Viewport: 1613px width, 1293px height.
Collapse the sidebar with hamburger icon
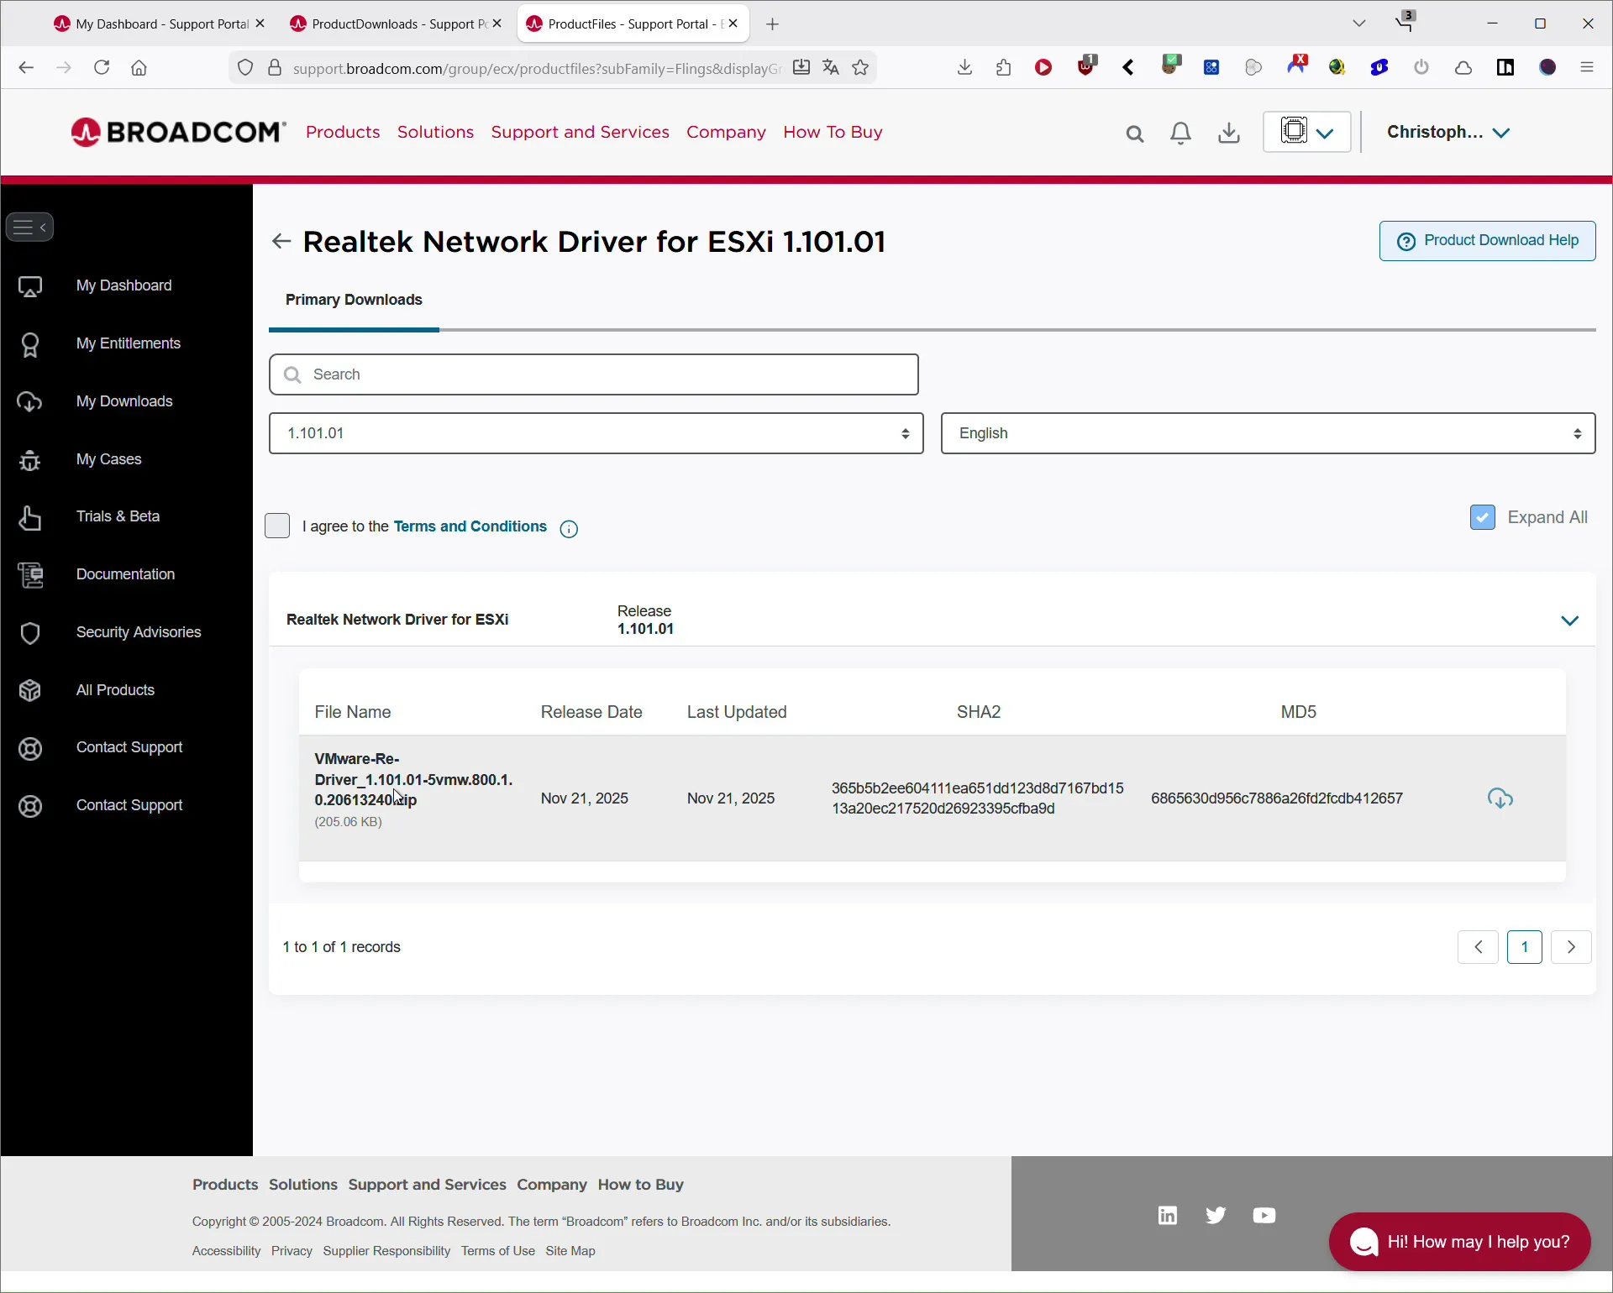coord(30,227)
